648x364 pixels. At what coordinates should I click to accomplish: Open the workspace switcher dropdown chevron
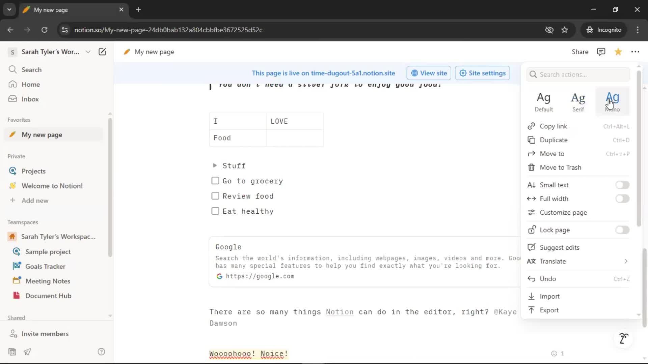coord(88,52)
